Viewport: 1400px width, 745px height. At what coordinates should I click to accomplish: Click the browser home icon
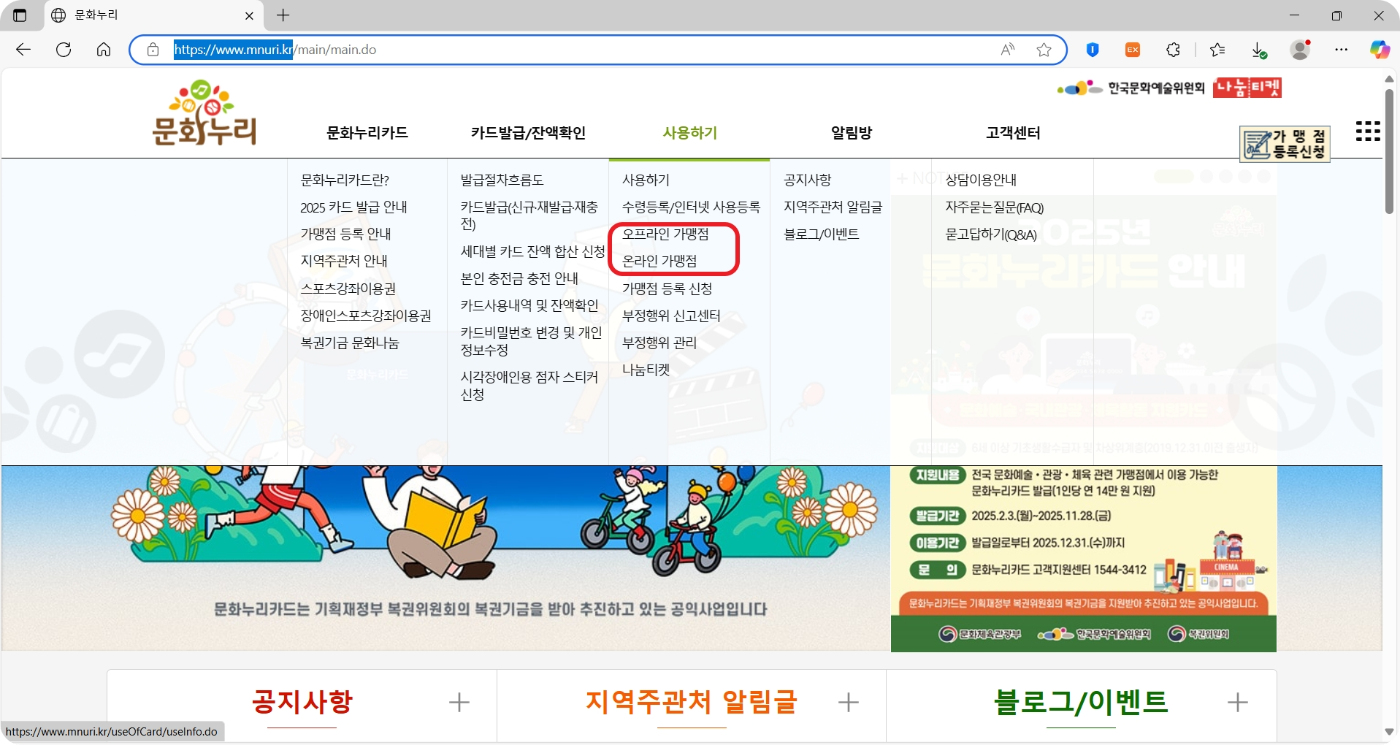point(104,49)
